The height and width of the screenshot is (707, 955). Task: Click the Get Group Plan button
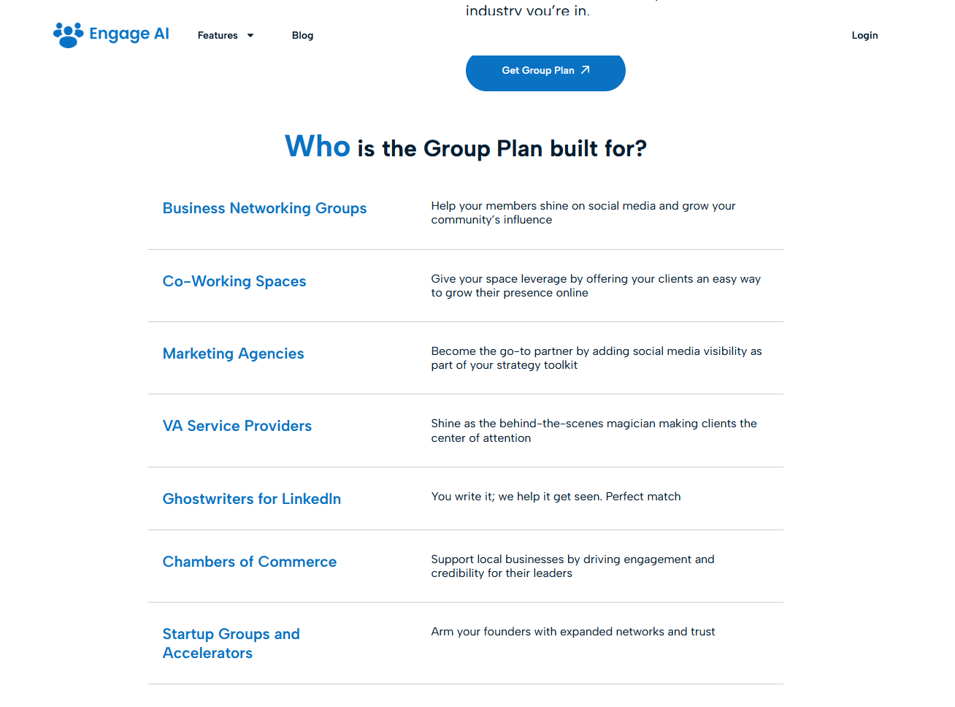coord(545,72)
